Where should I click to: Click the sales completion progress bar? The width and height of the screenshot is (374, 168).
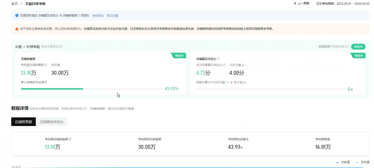click(x=91, y=89)
